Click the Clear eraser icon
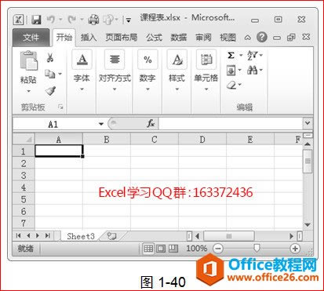Viewport: 324px width, 291px height. pyautogui.click(x=231, y=85)
